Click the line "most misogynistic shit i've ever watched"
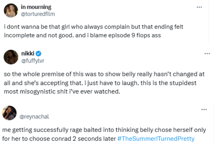 tap(62, 92)
